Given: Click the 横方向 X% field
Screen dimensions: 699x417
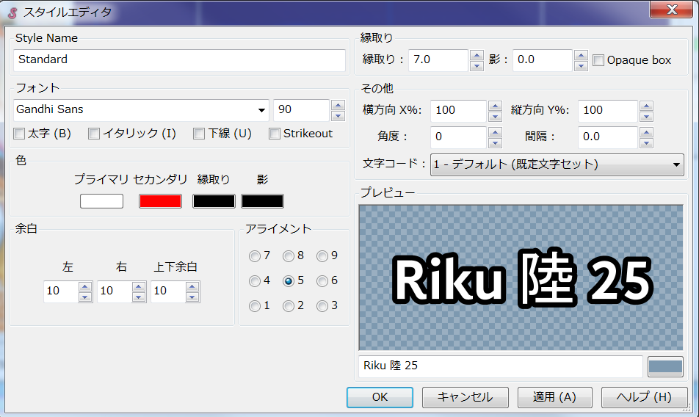Looking at the screenshot, I should coord(459,111).
